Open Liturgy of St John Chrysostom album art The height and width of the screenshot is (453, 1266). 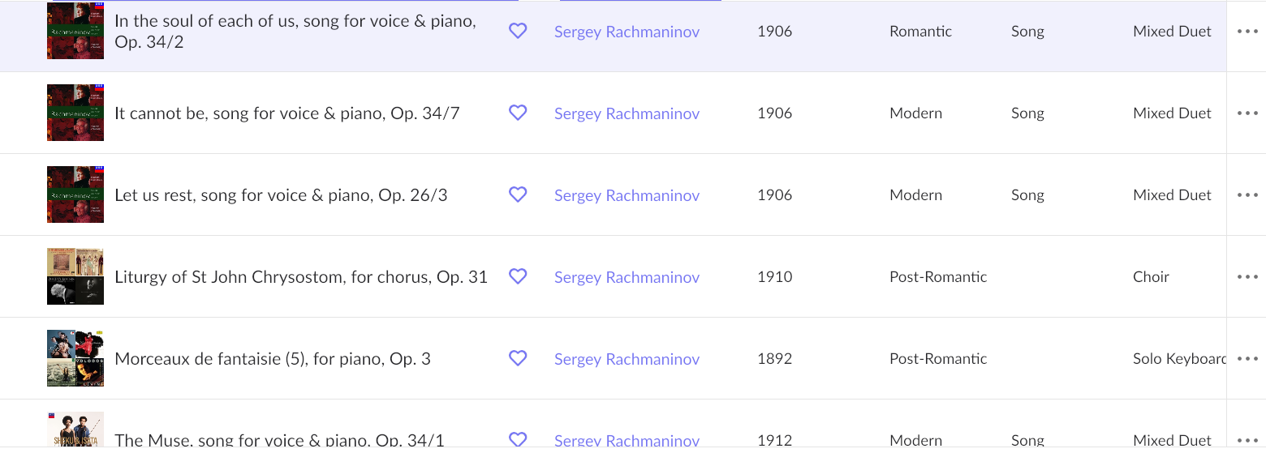[75, 276]
